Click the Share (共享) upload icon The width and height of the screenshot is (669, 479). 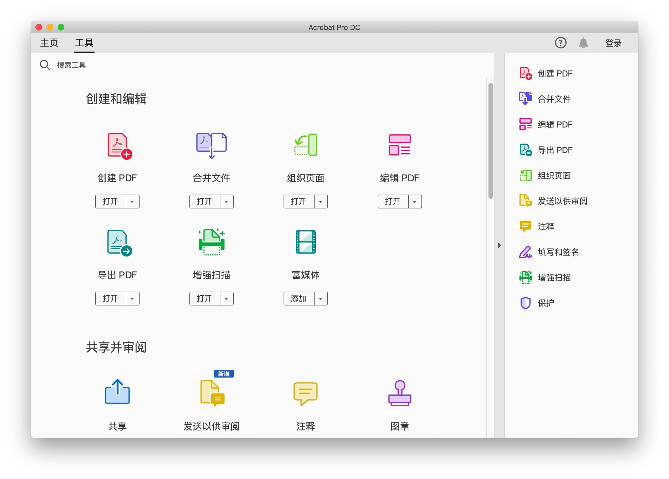click(117, 392)
